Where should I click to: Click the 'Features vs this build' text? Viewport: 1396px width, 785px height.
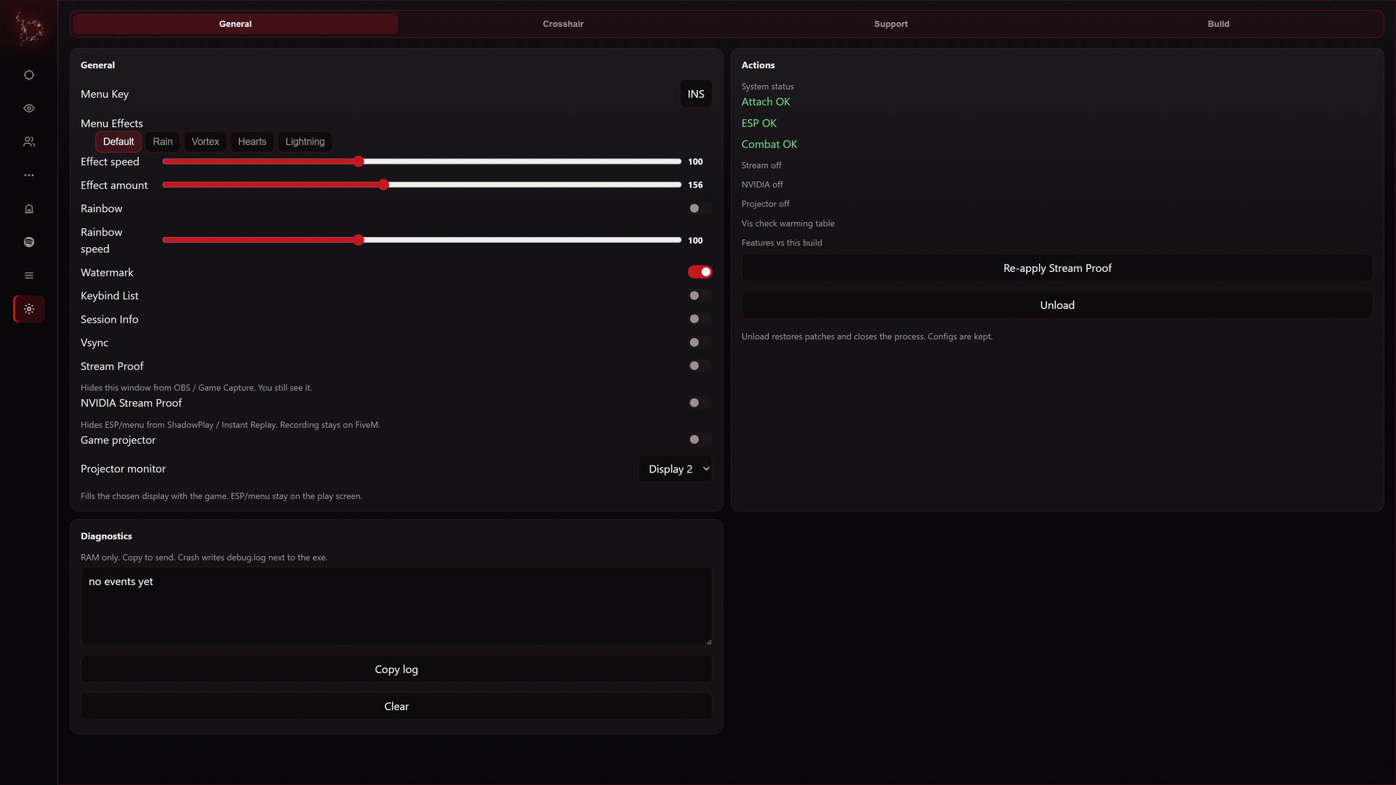coord(782,243)
